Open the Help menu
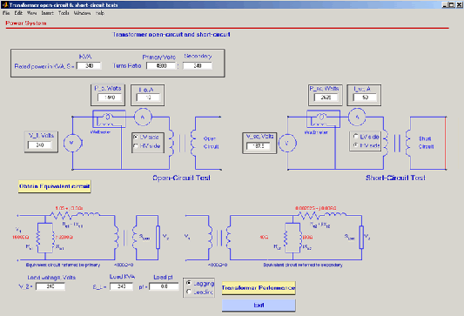The image size is (464, 316). click(x=100, y=13)
